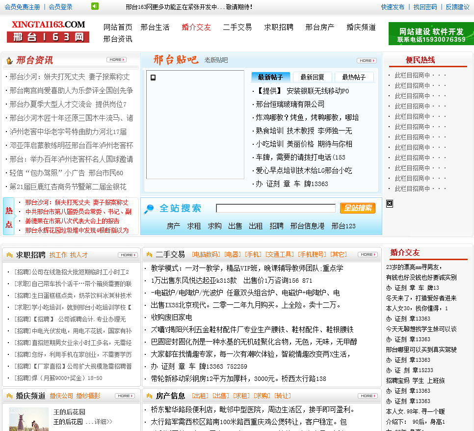Click 王的后花园 wedding photo thumbnail
This screenshot has height=431, width=474.
29,419
